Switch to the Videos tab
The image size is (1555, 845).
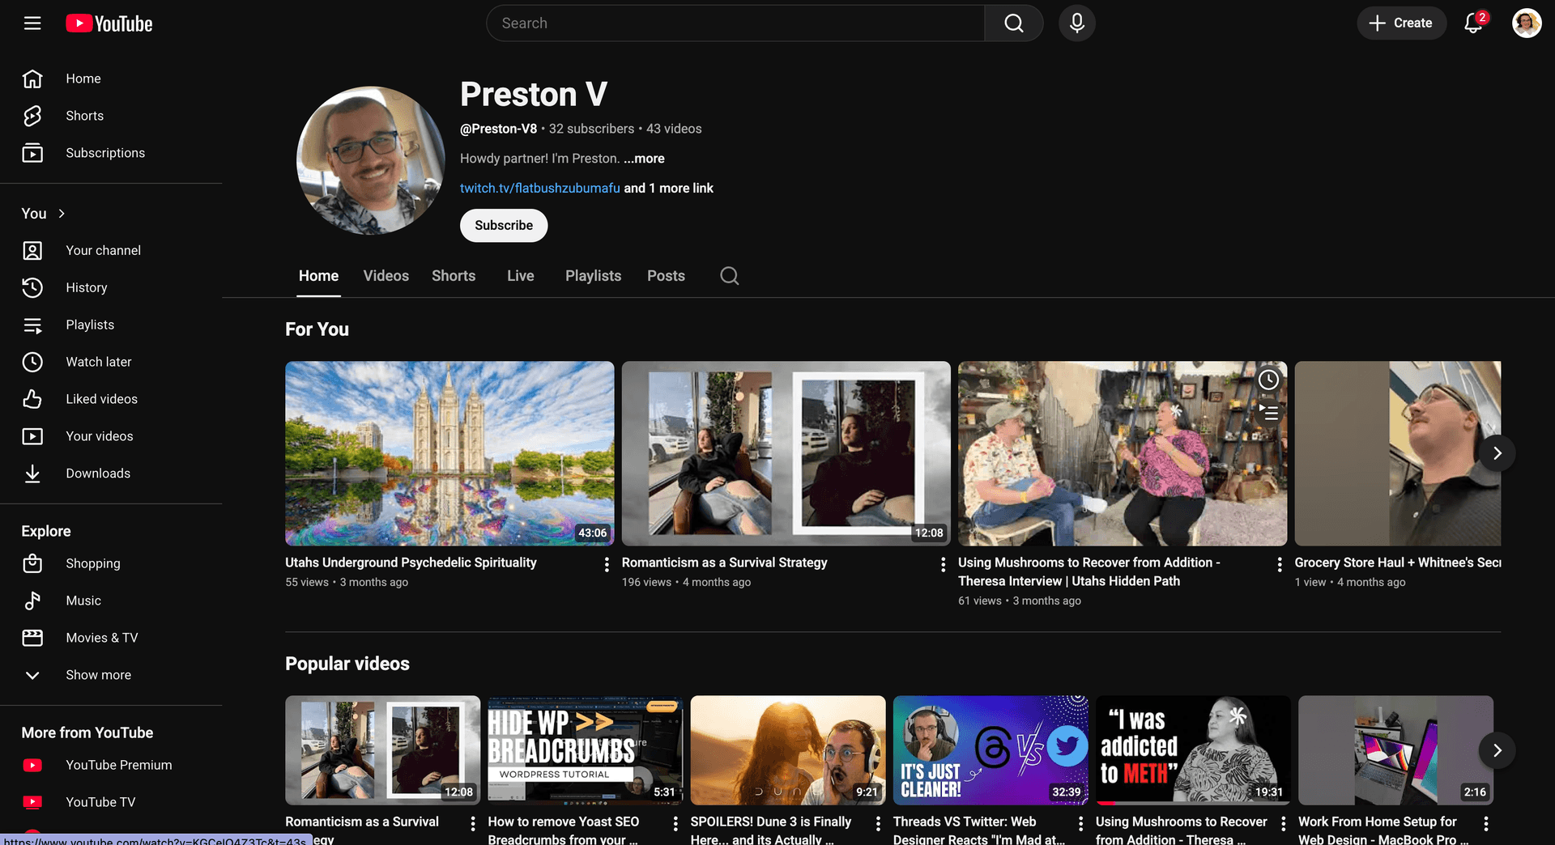click(386, 276)
